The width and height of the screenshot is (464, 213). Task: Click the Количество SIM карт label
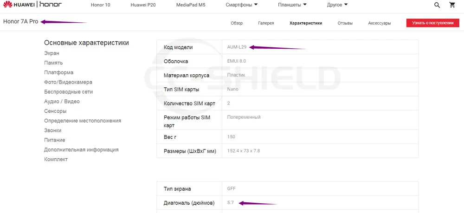pyautogui.click(x=189, y=103)
